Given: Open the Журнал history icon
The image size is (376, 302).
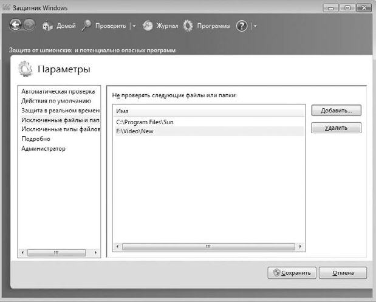Looking at the screenshot, I should click(x=148, y=26).
